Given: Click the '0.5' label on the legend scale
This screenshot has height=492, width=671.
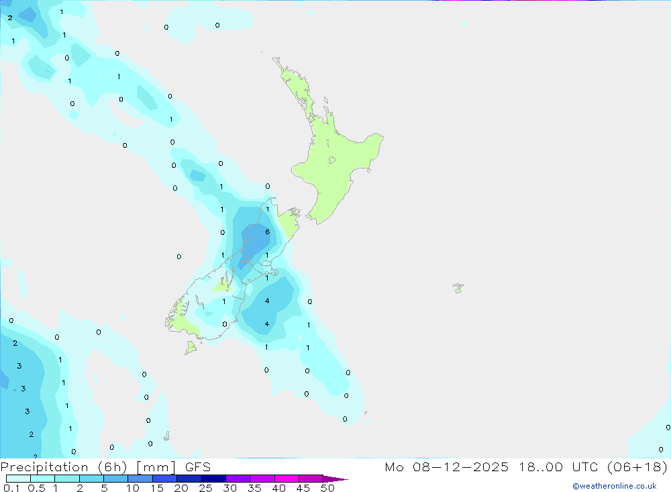Looking at the screenshot, I should pos(36,488).
